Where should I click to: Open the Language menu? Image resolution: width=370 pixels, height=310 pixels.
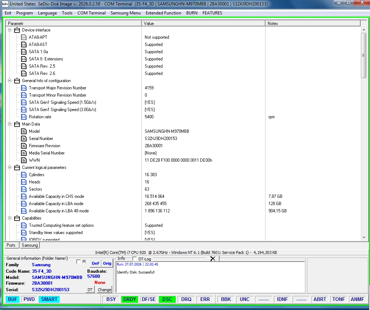pyautogui.click(x=47, y=13)
